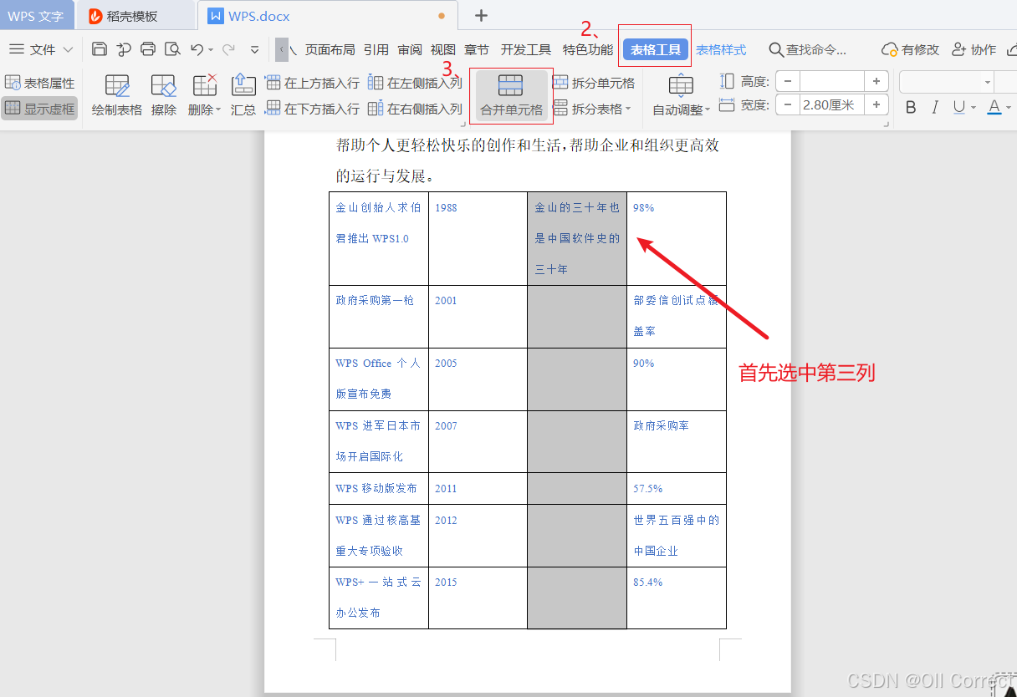
Task: Insert row above with 在上方插入行
Action: [x=312, y=83]
